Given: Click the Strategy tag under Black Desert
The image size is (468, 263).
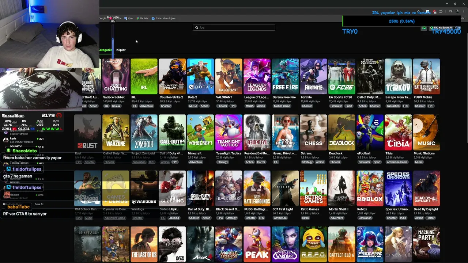Looking at the screenshot, I should tap(231, 218).
